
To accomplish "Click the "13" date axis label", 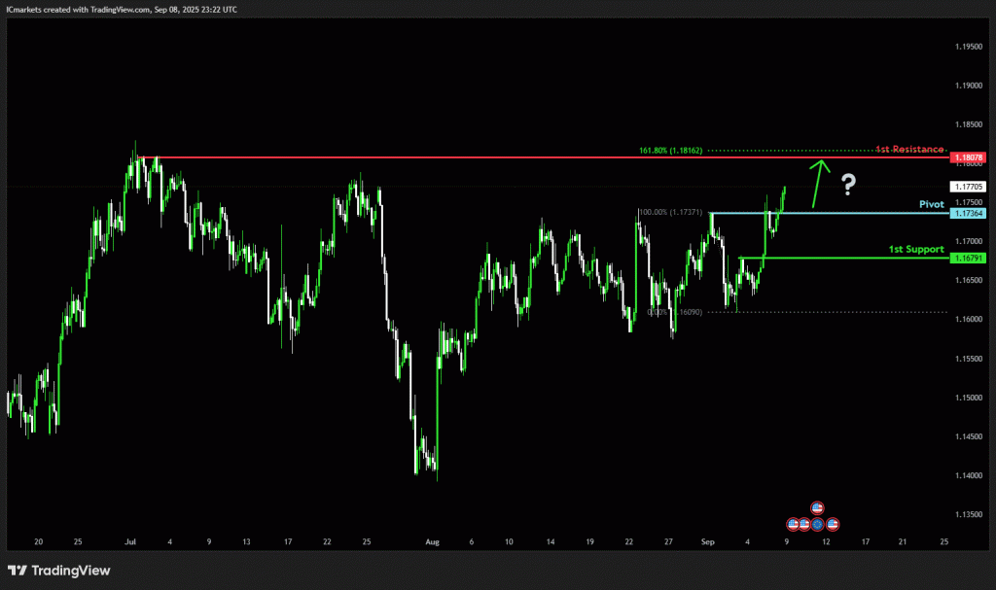I will [x=246, y=541].
